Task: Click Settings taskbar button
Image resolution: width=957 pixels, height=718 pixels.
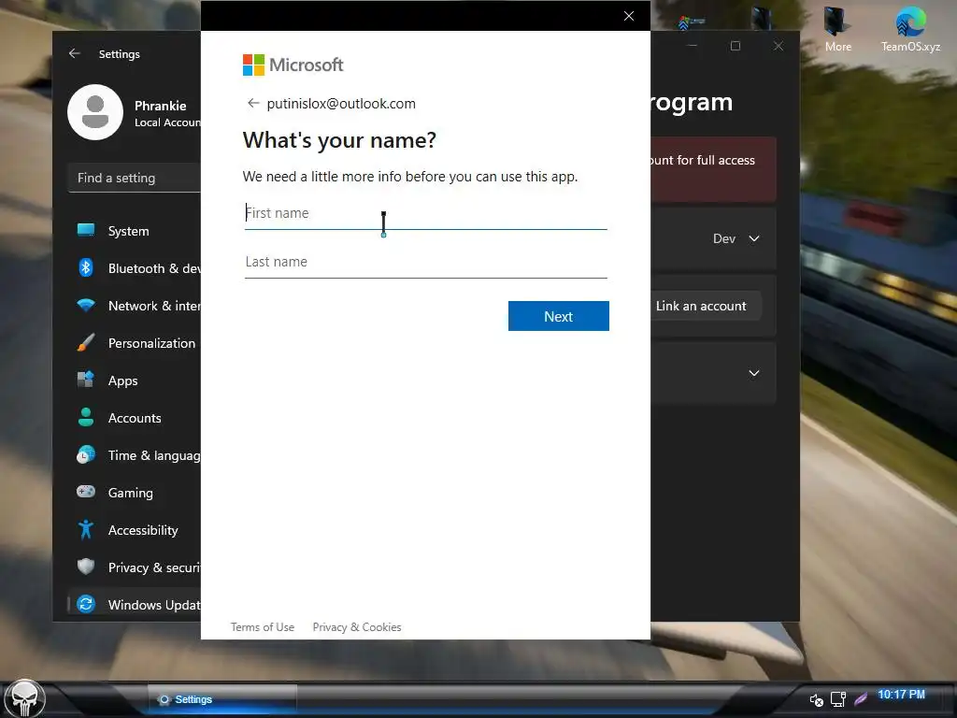Action: (x=222, y=699)
